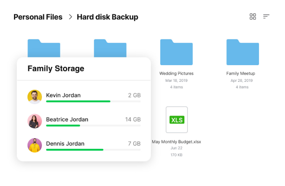
Task: Click Beatrice Jordan's name in storage list
Action: pyautogui.click(x=67, y=120)
